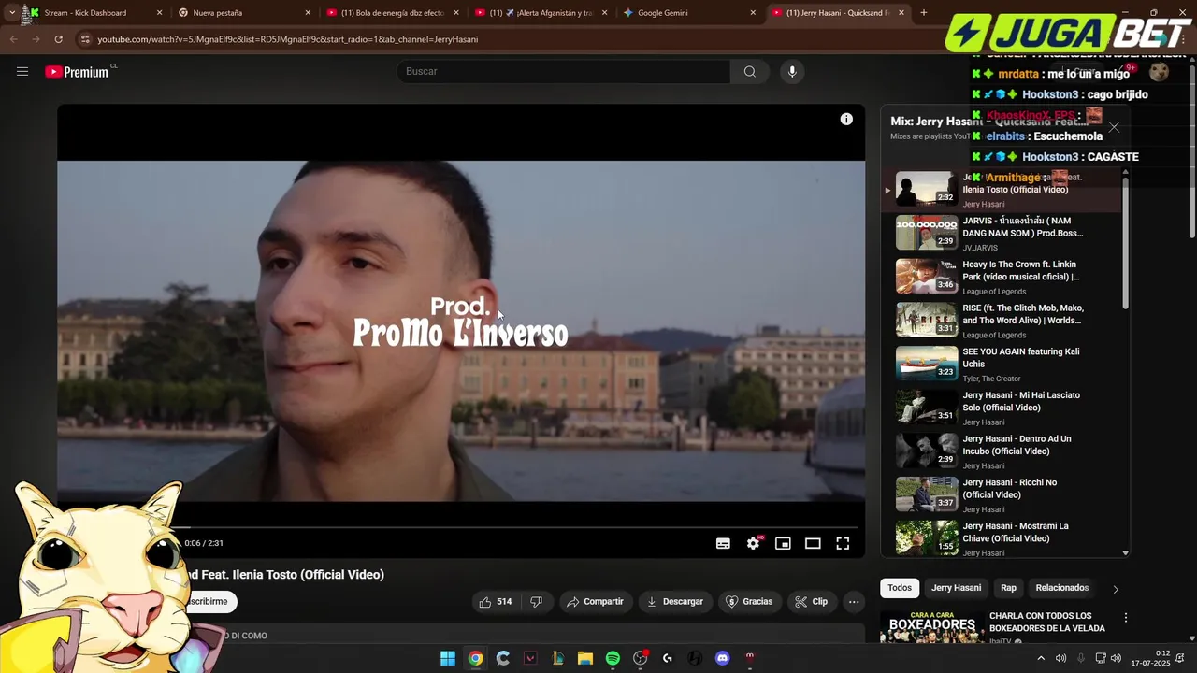Image resolution: width=1197 pixels, height=673 pixels.
Task: Open the YouTube guide hamburger menu
Action: (22, 71)
